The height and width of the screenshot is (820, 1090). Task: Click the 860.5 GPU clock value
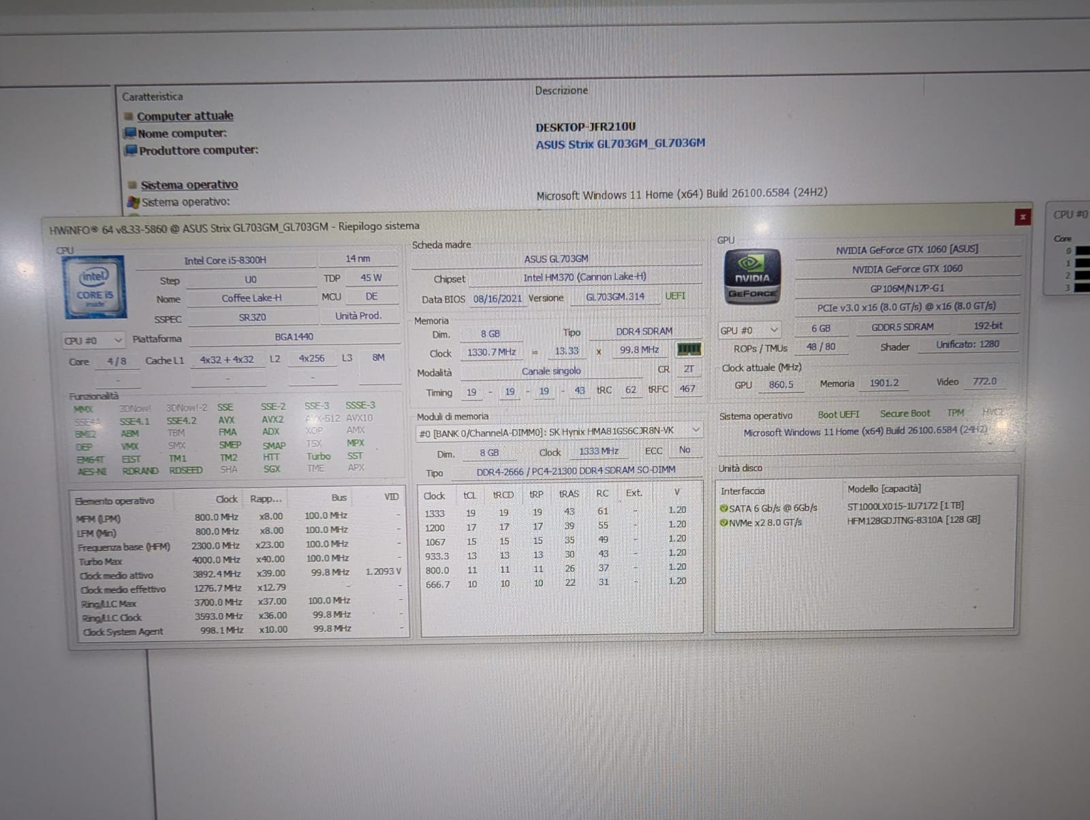pyautogui.click(x=781, y=384)
